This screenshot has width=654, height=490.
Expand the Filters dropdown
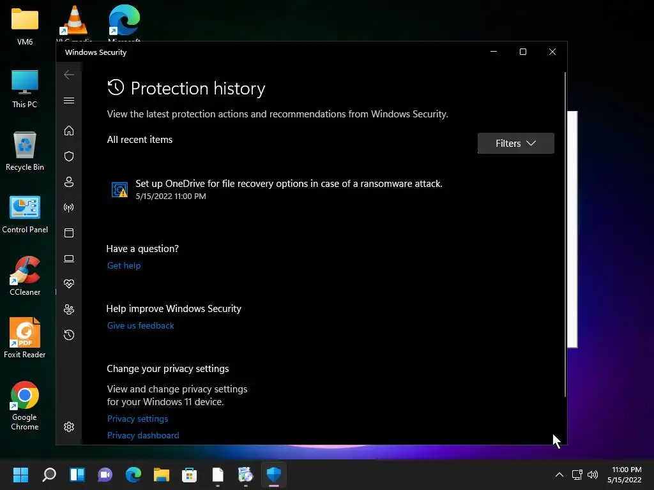515,144
